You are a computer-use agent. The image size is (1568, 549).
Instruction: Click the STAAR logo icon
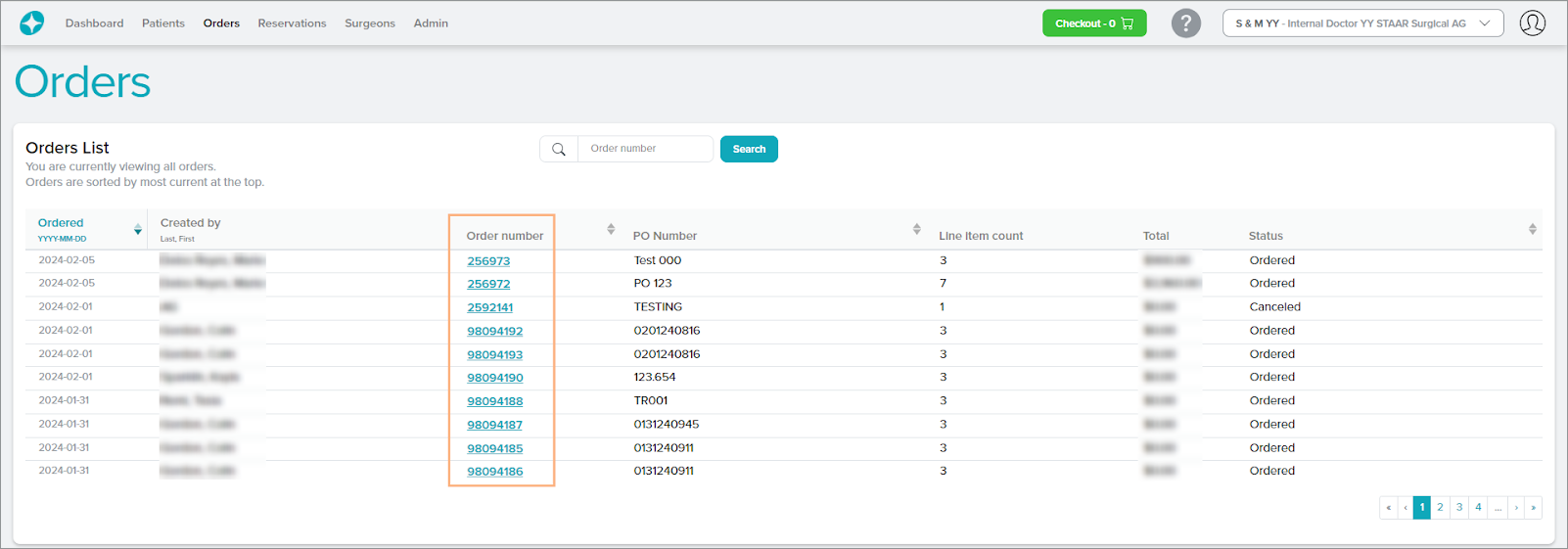point(32,23)
